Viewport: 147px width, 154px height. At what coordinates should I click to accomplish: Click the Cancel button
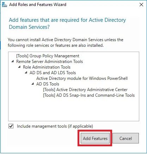click(125, 138)
